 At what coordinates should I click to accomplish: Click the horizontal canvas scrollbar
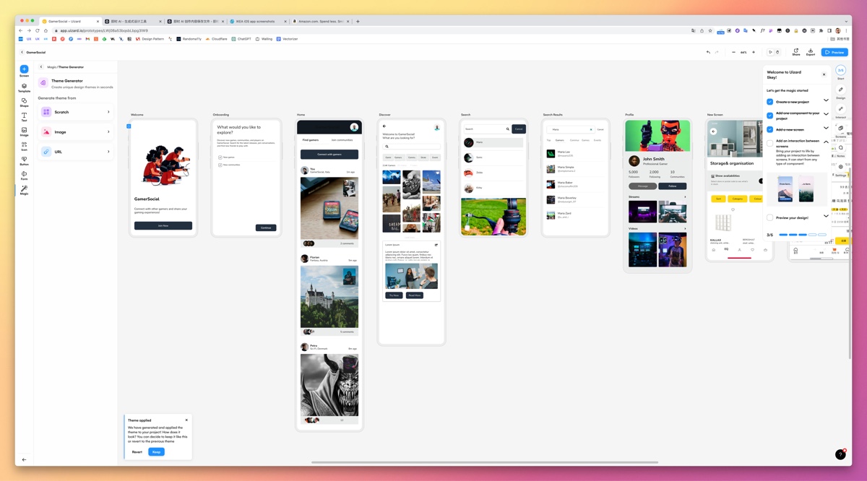click(484, 462)
